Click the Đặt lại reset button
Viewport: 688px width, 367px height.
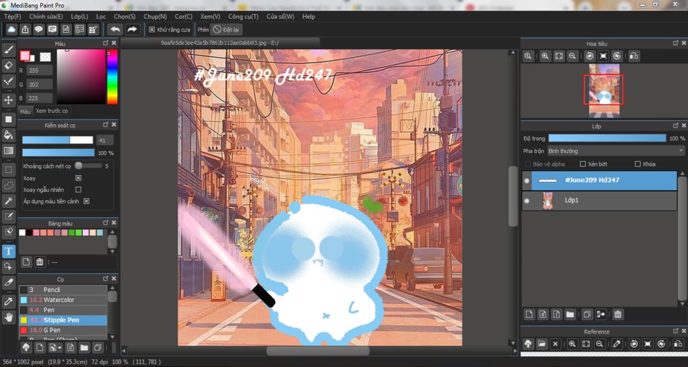pyautogui.click(x=226, y=30)
